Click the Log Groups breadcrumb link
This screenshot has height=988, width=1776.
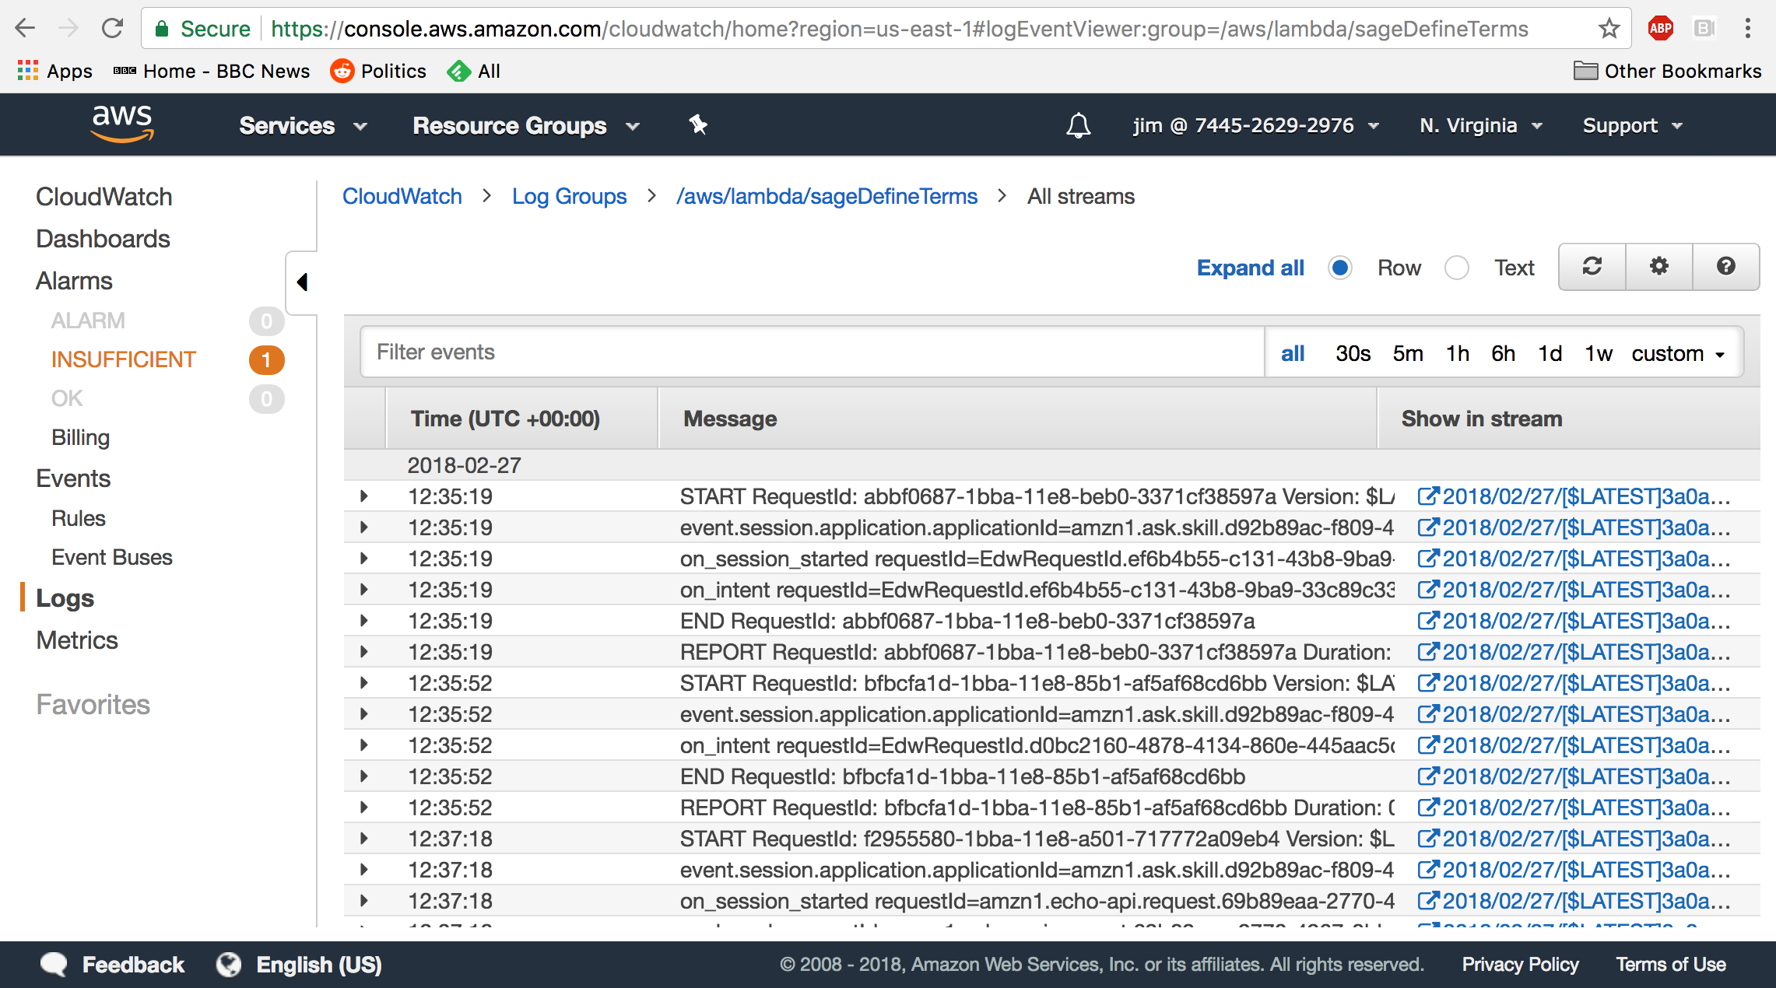[x=568, y=196]
